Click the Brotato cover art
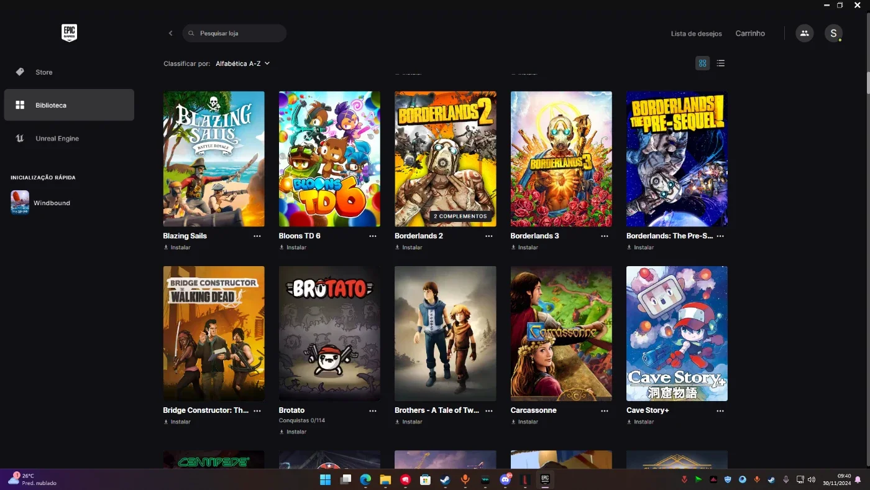The image size is (870, 490). [x=329, y=333]
